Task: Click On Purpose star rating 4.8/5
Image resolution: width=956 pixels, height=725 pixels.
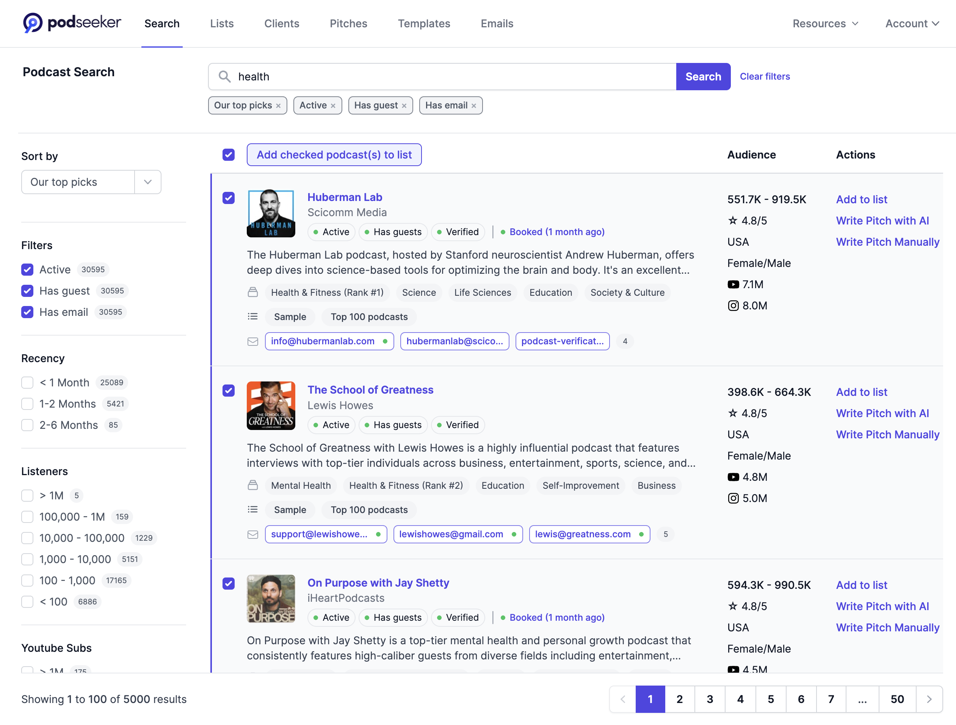Action: [x=747, y=606]
